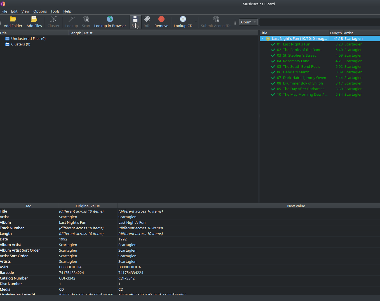This screenshot has height=301, width=380.
Task: Click the green checkmark of Dark-Haired Jimmy Owen
Action: point(273,78)
